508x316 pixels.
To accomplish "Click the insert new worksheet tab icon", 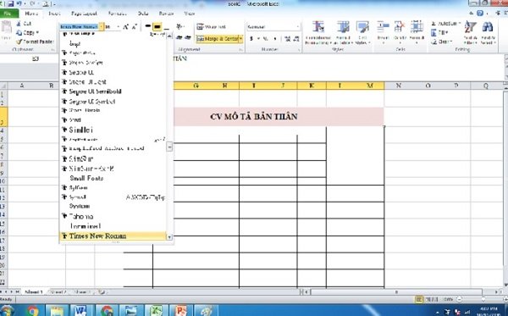I will (102, 292).
